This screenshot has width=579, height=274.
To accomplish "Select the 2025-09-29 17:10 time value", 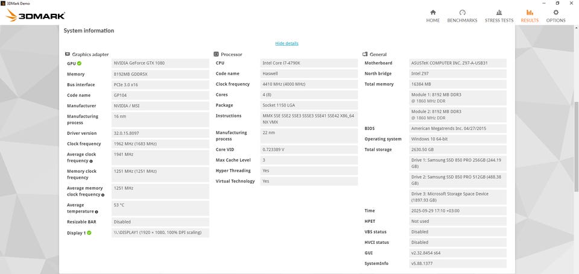I will (x=458, y=211).
